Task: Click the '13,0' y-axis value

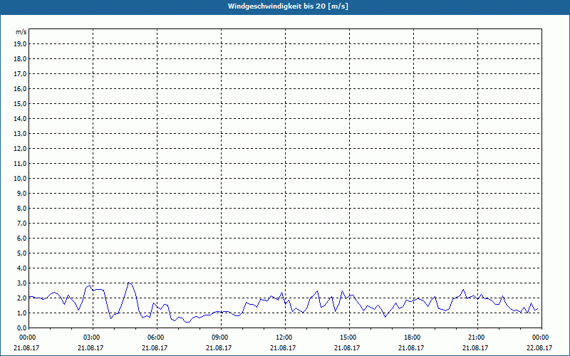Action: point(20,134)
